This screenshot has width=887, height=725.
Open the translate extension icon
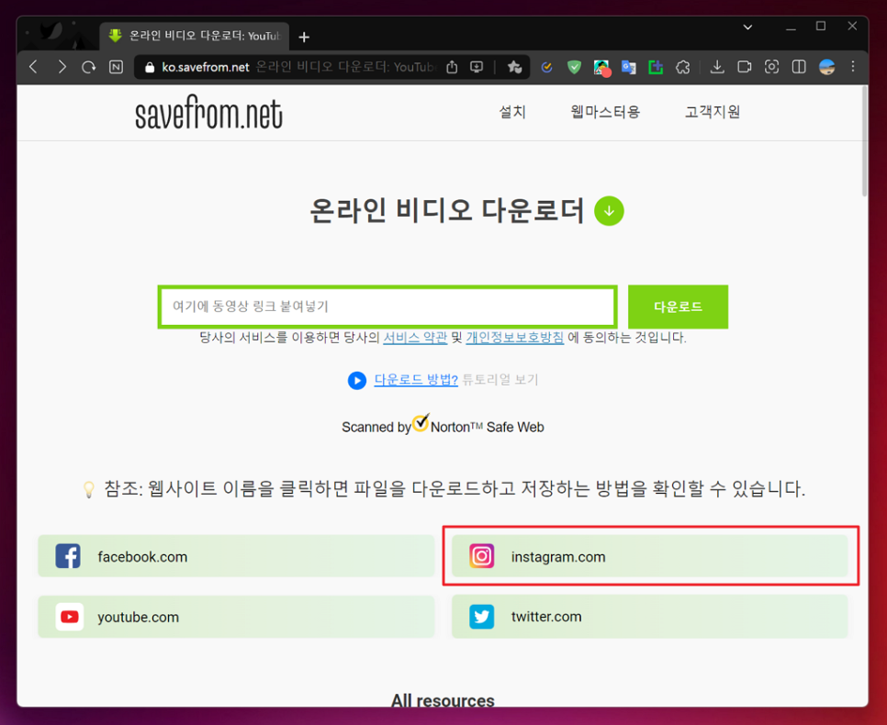pos(628,67)
